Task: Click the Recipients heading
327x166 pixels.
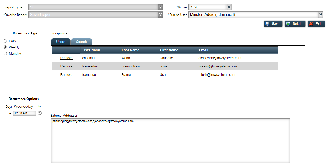Action: coord(59,33)
